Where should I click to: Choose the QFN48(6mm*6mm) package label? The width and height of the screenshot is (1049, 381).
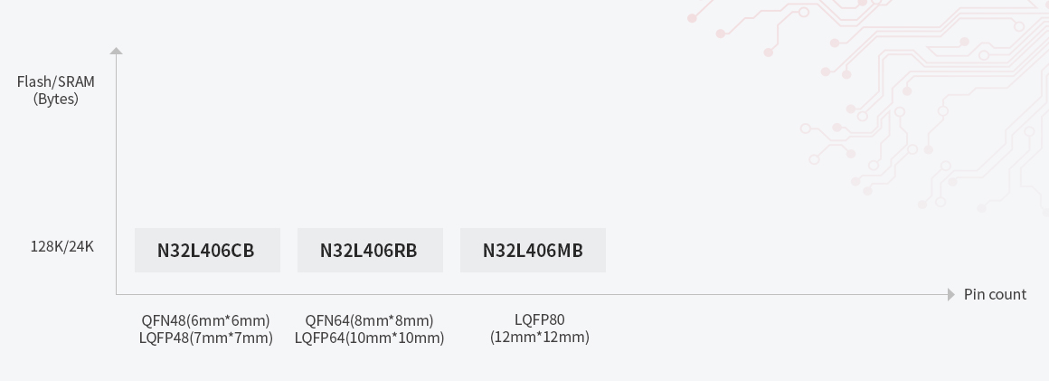pyautogui.click(x=206, y=320)
